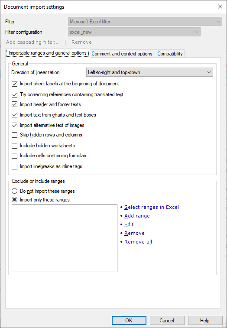This screenshot has width=227, height=328.
Task: Uncheck Import sheet labels at beginning of document
Action: coord(14,84)
